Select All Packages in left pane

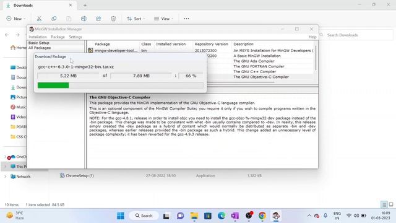[x=40, y=48]
